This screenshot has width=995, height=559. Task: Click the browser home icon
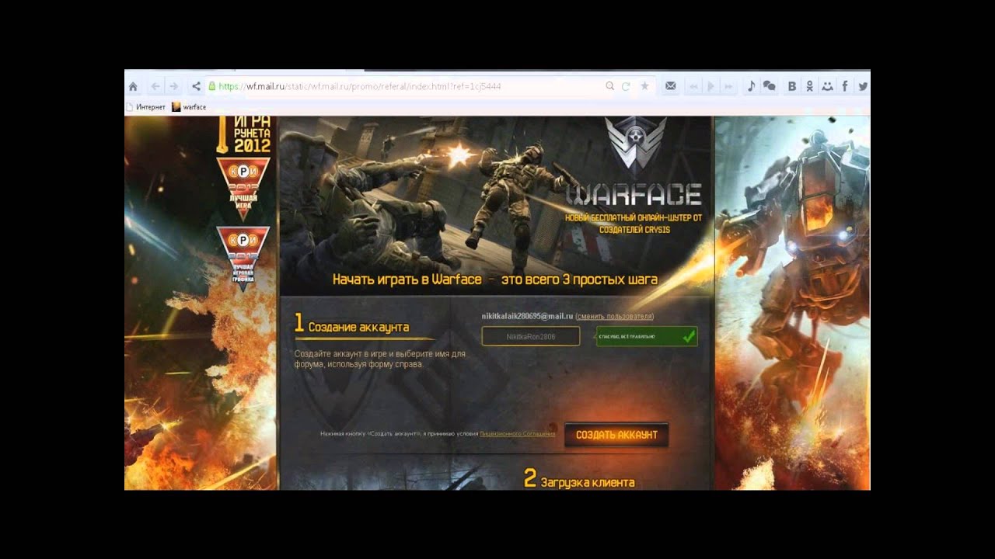coord(133,86)
